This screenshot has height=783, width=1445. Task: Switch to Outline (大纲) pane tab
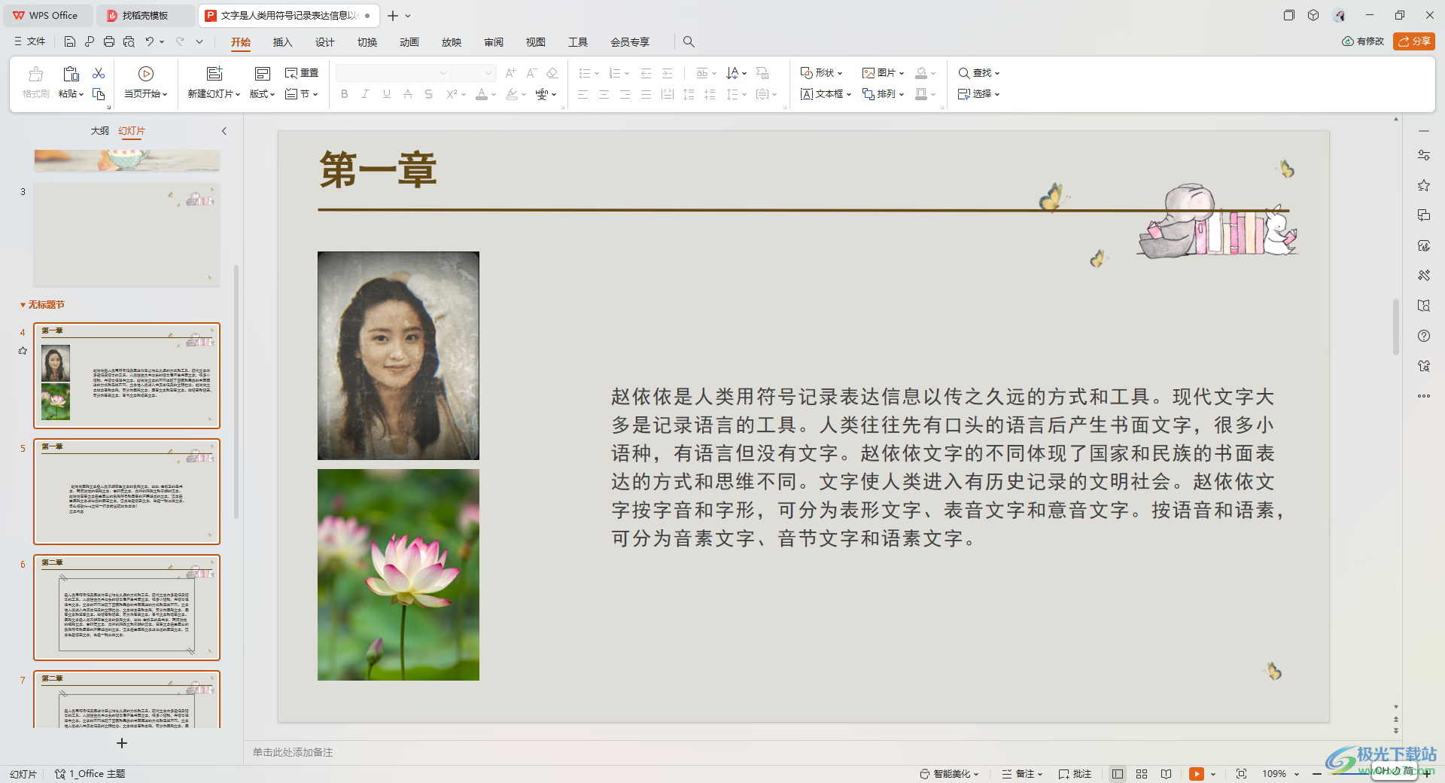pyautogui.click(x=100, y=131)
